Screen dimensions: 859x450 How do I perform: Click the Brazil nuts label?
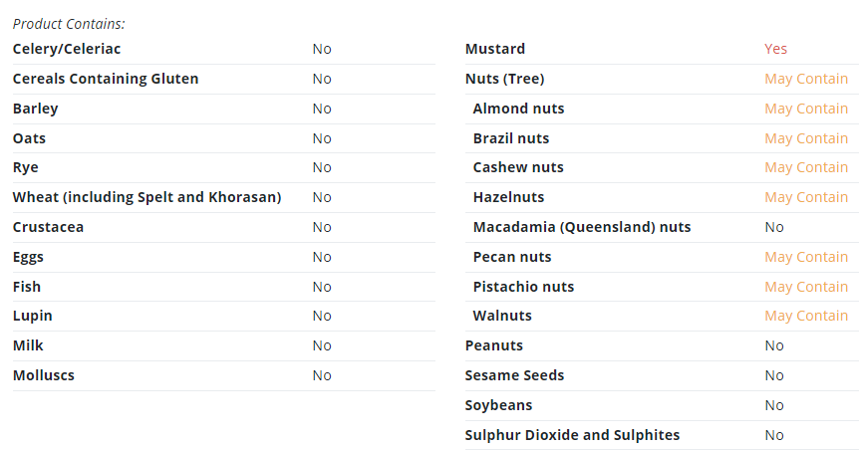511,138
